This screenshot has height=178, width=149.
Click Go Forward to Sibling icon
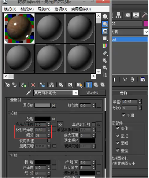103,85
